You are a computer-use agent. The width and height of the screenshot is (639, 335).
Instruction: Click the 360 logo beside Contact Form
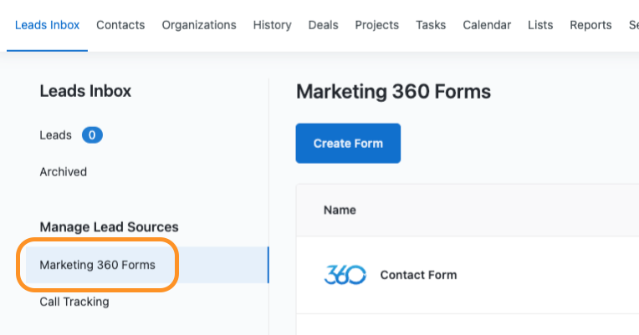tap(345, 275)
